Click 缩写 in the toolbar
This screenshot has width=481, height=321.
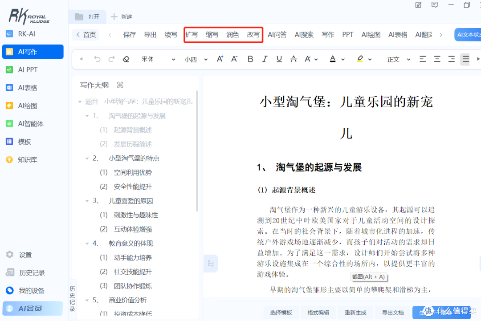click(212, 35)
